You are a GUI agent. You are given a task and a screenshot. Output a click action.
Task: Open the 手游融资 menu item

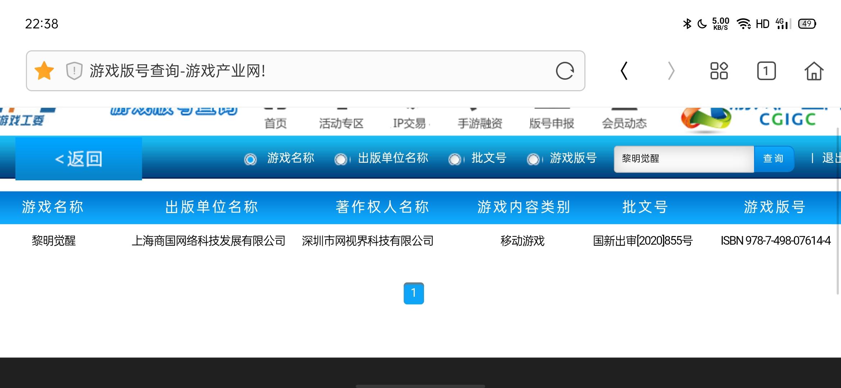(x=480, y=123)
